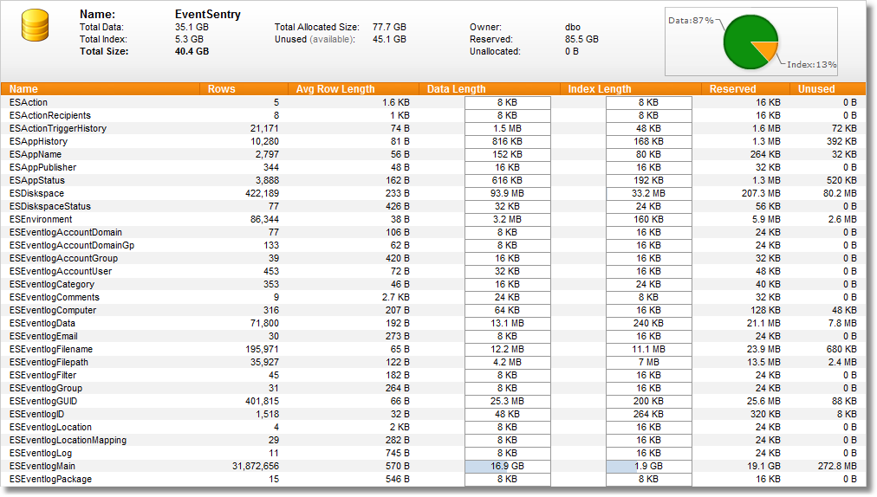The width and height of the screenshot is (877, 497).
Task: Click the 77.7 GB allocated size value
Action: pyautogui.click(x=389, y=27)
